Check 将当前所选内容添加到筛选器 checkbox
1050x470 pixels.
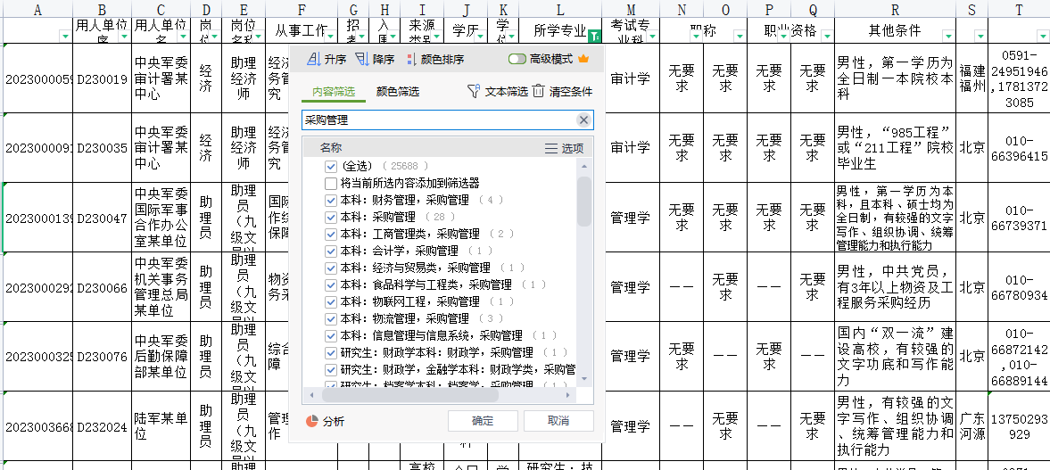[331, 183]
